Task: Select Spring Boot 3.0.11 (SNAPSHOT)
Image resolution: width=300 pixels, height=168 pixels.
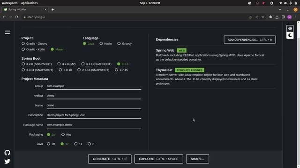Action: (x=37, y=70)
